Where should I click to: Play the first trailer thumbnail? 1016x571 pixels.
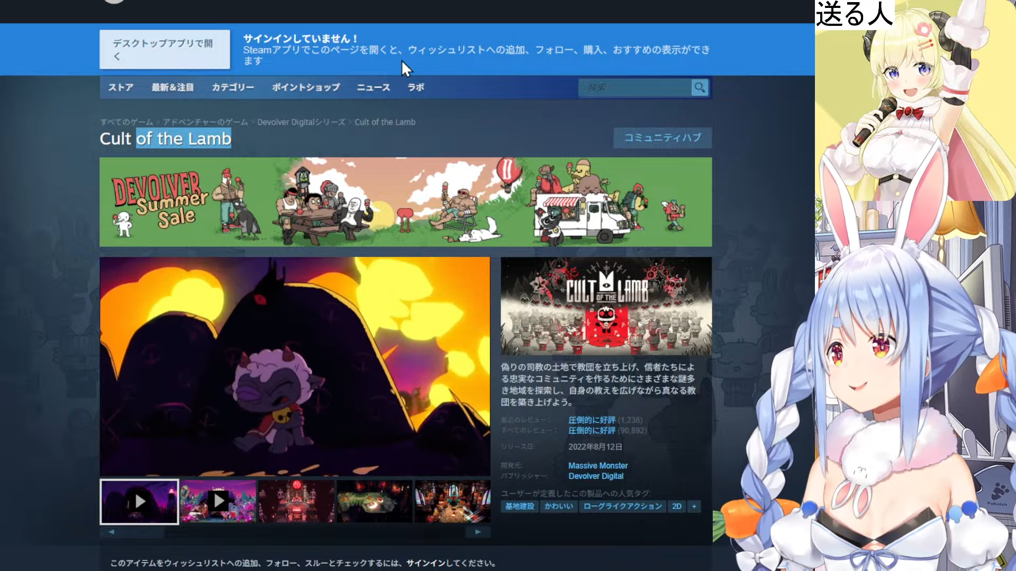[140, 501]
